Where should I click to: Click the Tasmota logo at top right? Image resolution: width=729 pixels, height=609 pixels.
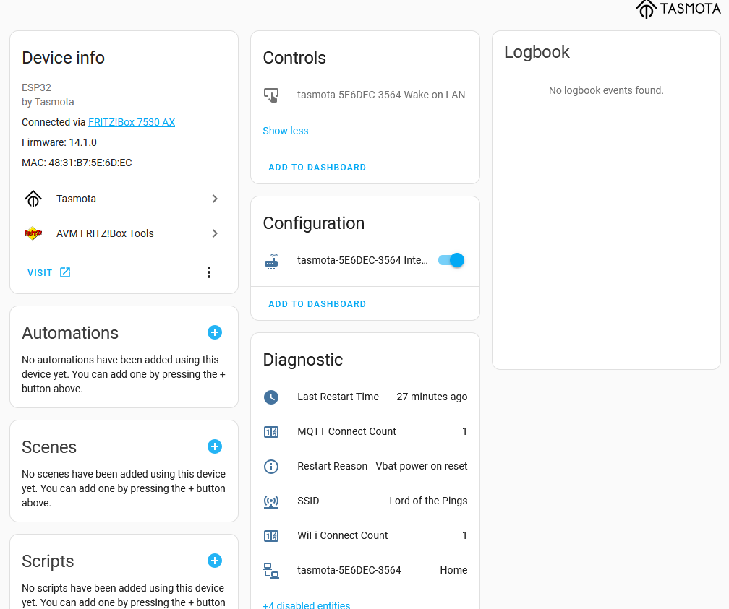coord(678,9)
